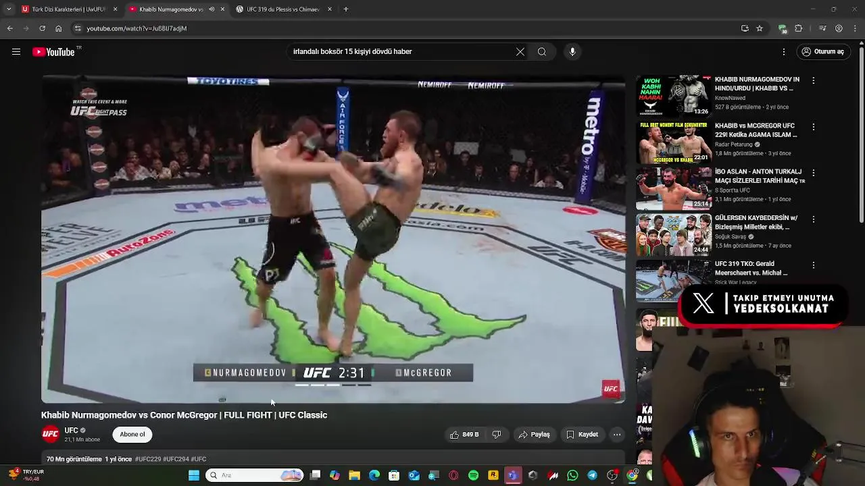Open YouTube settings three-dot menu near sign-in

[784, 52]
